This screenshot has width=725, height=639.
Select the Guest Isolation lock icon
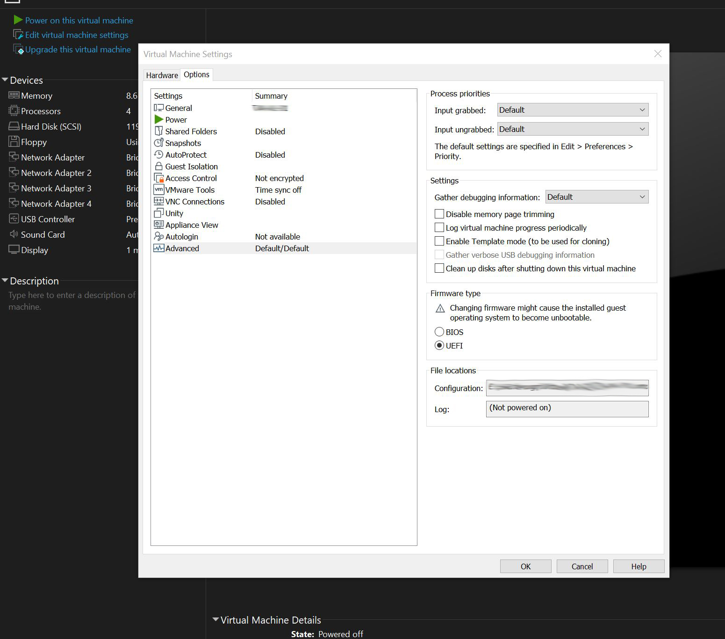pos(159,167)
